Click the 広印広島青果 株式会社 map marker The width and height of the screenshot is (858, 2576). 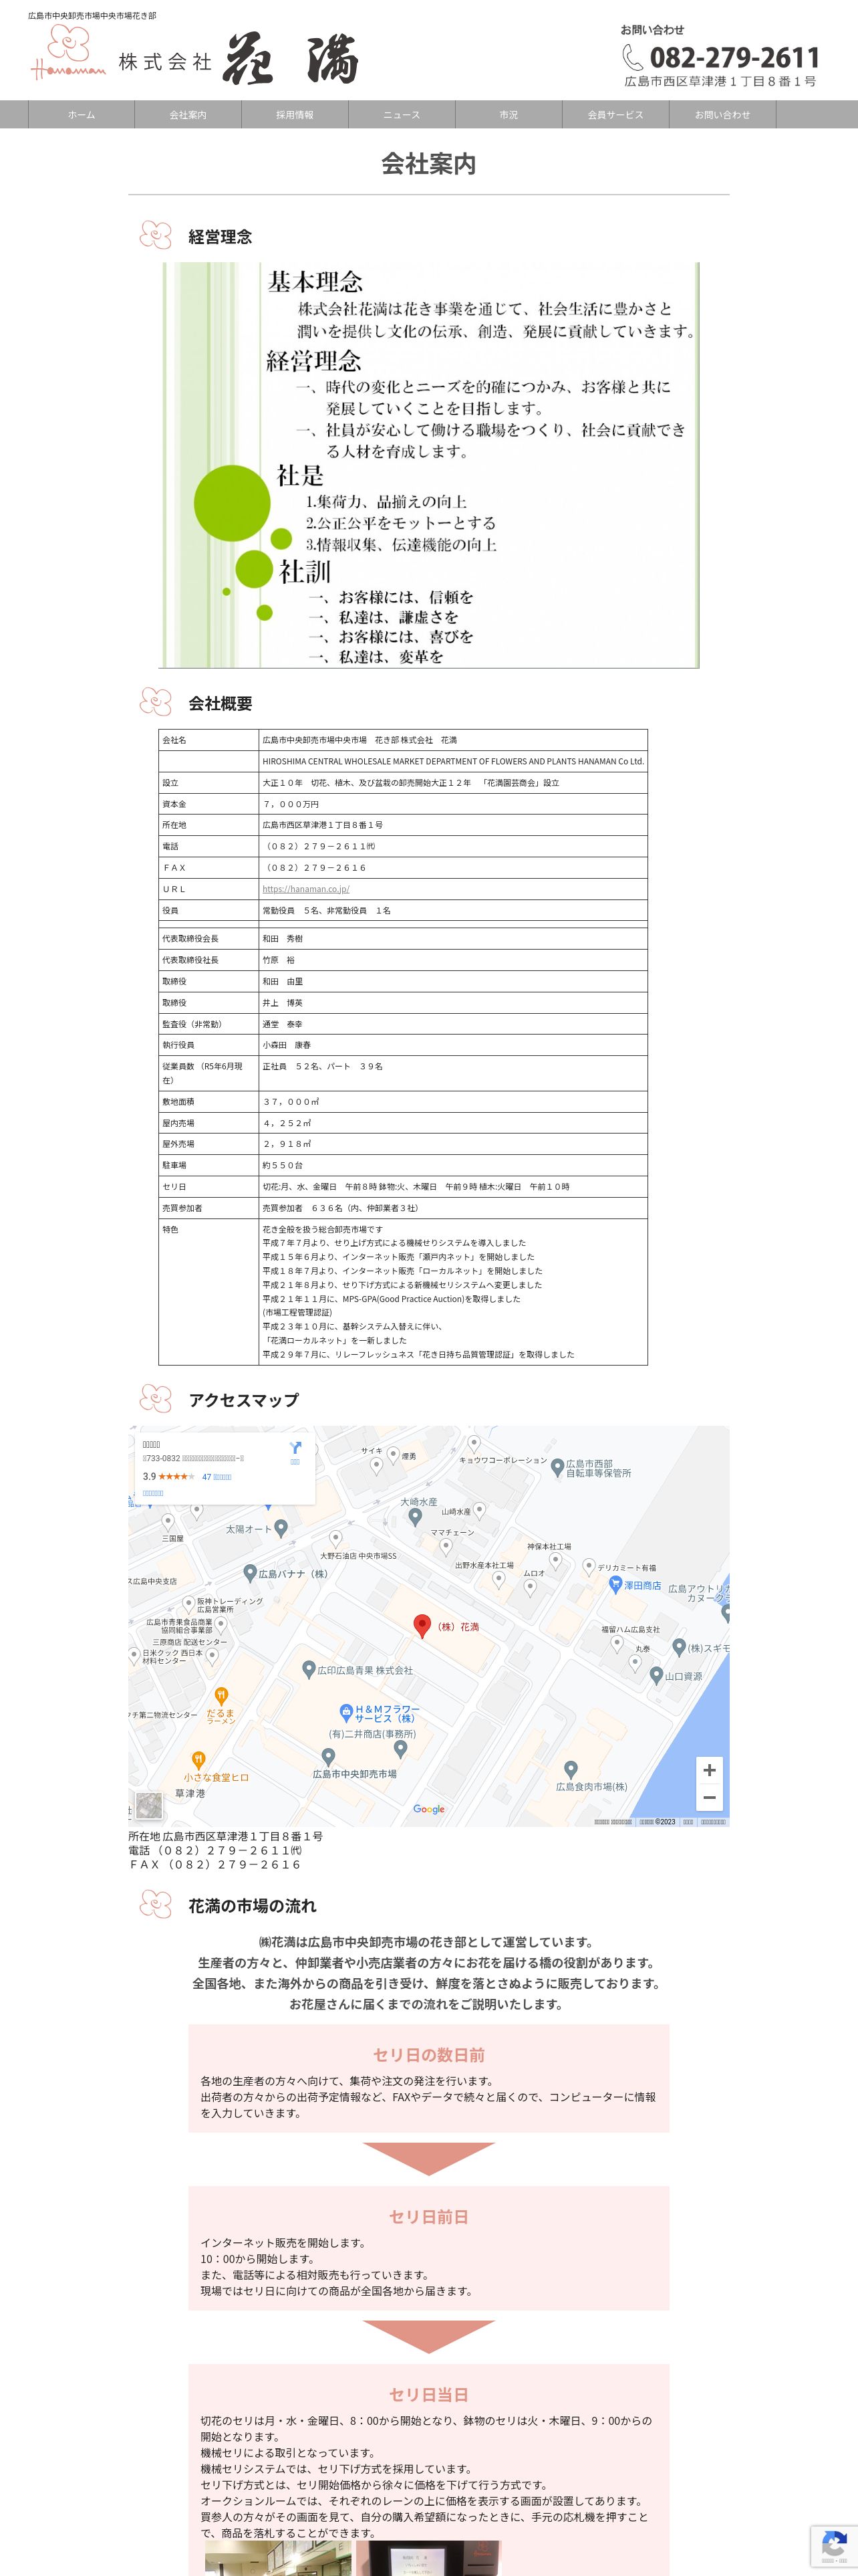click(309, 1669)
